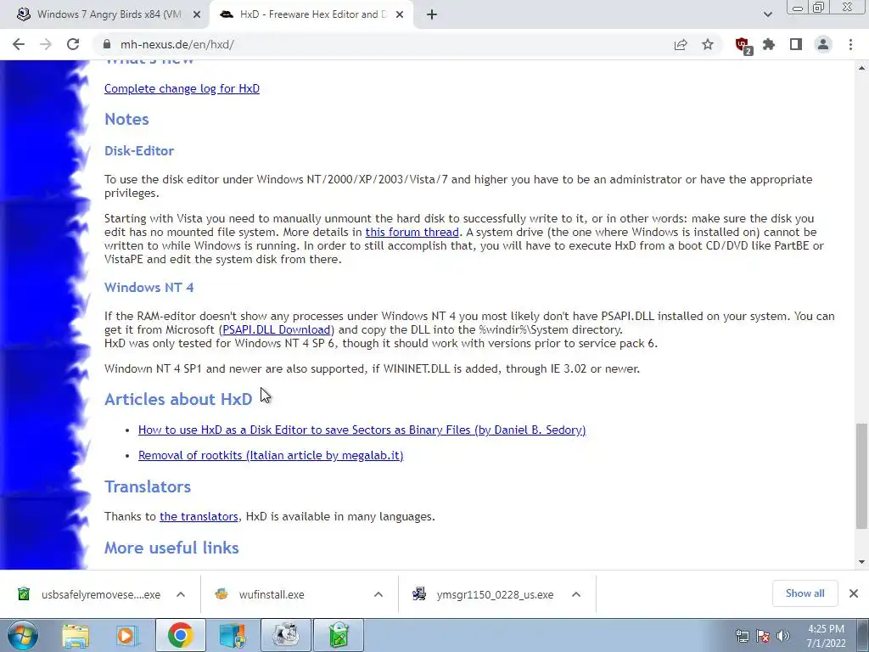Open the green USB Safely Remove taskbar icon

pyautogui.click(x=339, y=635)
